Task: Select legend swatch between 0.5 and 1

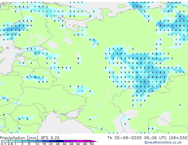Action: pyautogui.click(x=12, y=141)
